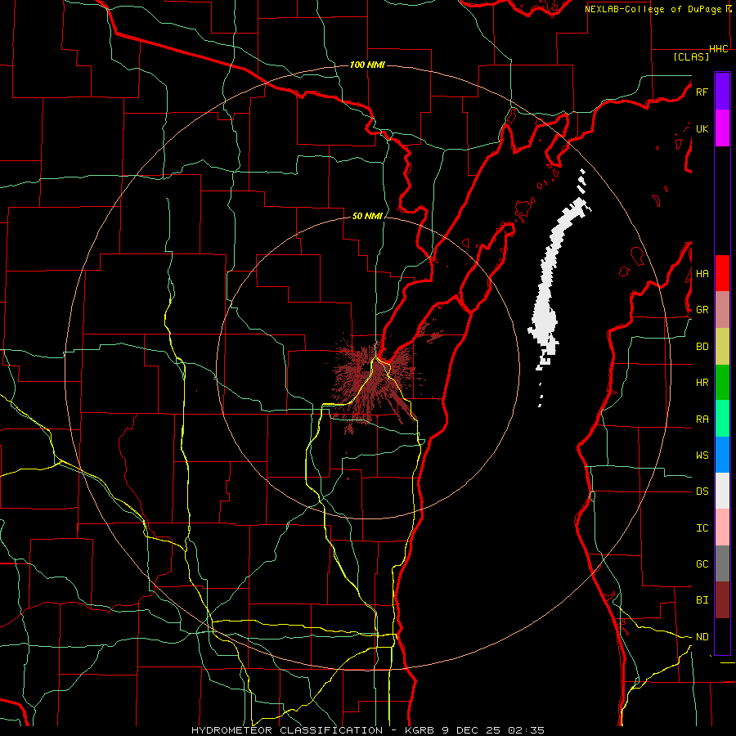Click the 'GC' legend label
The image size is (736, 736).
pos(702,563)
